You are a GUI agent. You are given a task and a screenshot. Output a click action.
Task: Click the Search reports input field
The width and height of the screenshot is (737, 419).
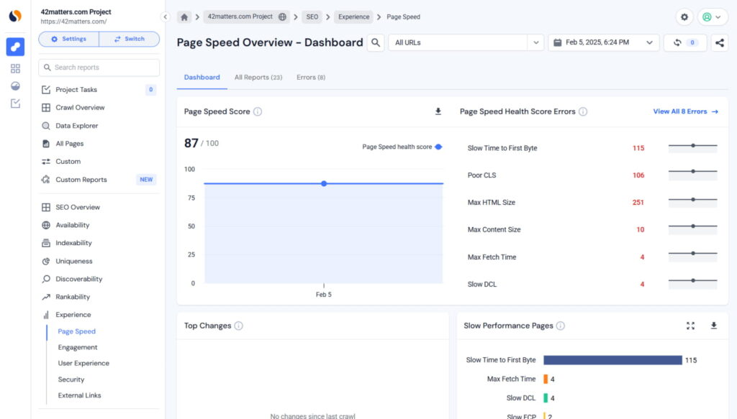click(x=99, y=68)
